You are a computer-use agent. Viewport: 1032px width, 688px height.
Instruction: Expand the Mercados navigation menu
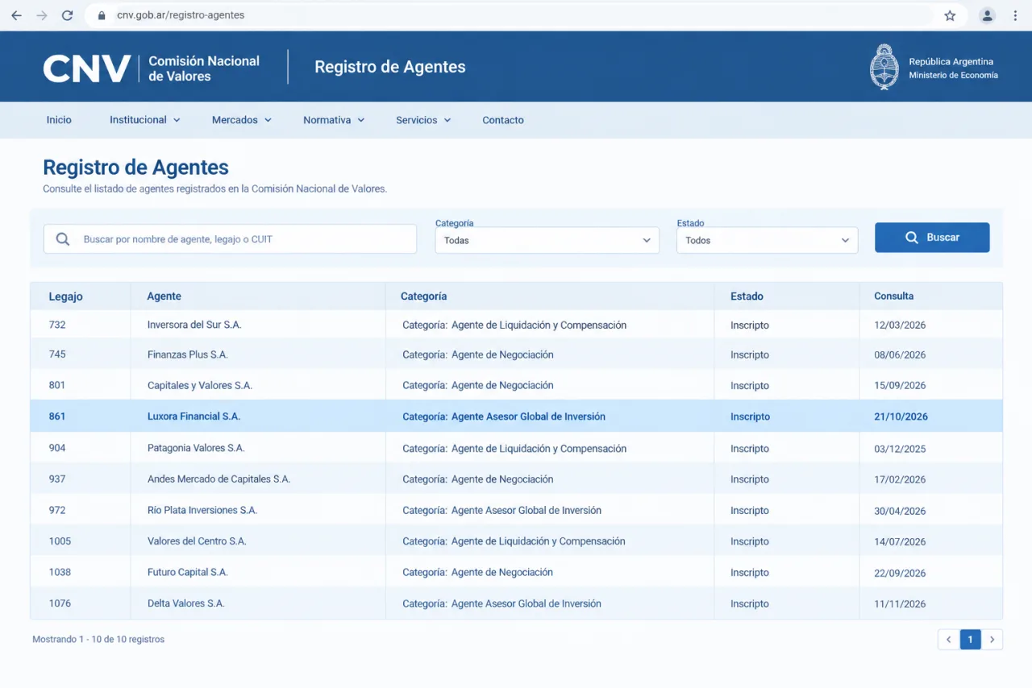pos(242,120)
